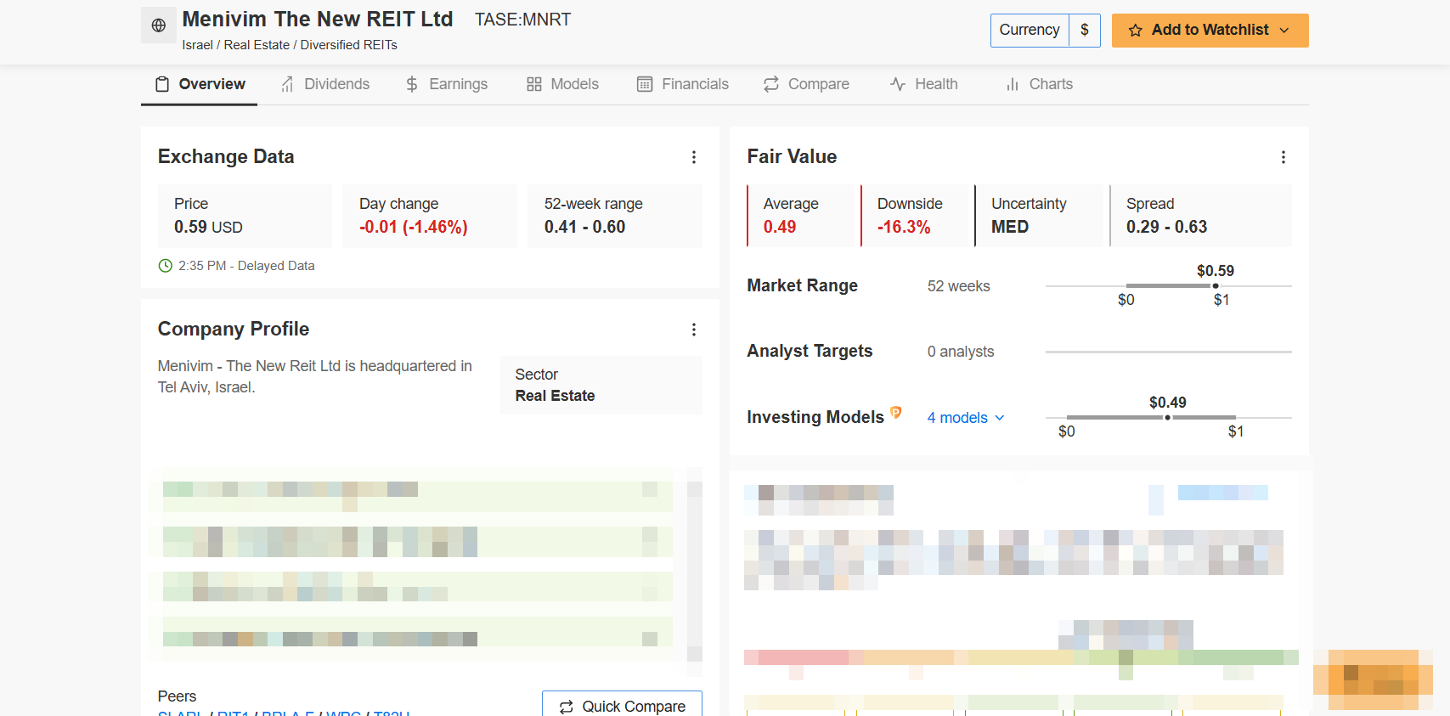Screen dimensions: 1450x716
Task: Click the Investing Models label
Action: coord(815,417)
